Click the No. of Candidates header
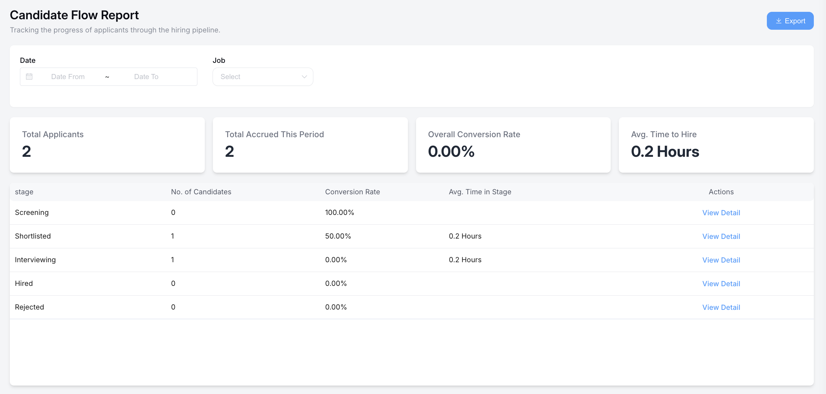This screenshot has width=826, height=394. [201, 192]
